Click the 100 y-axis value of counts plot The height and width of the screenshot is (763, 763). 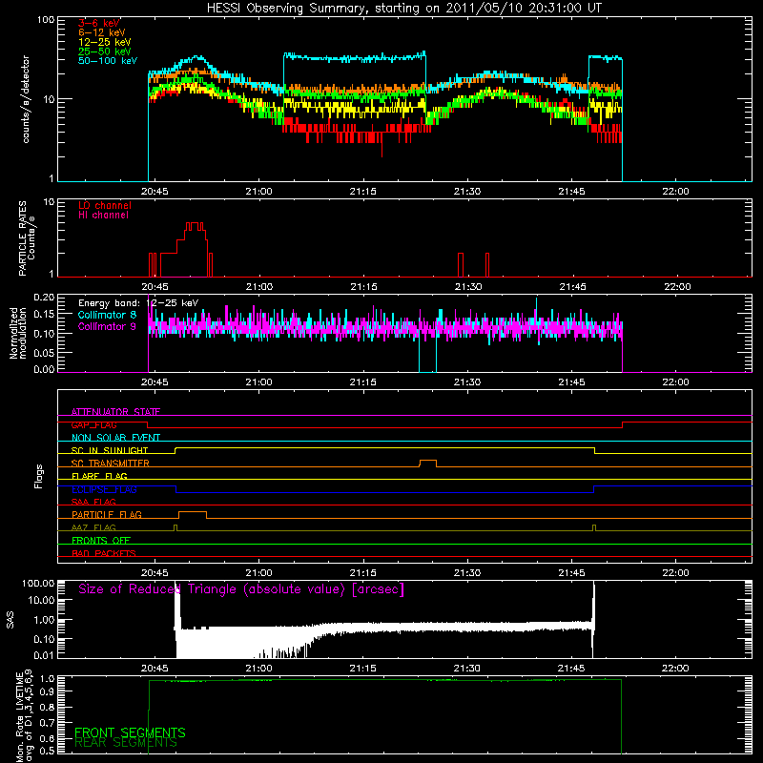click(x=45, y=20)
